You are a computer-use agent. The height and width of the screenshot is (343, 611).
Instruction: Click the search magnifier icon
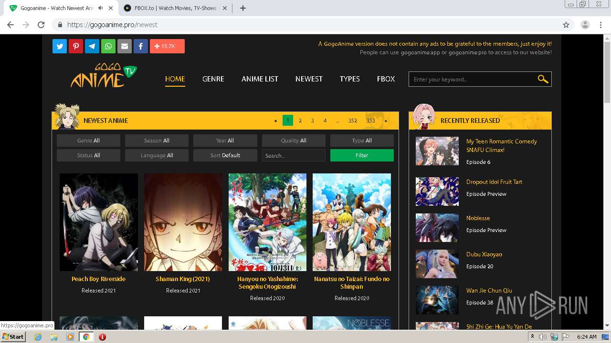point(543,79)
